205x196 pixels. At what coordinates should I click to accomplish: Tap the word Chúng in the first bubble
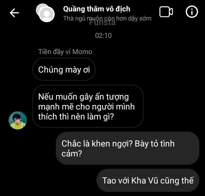click(x=51, y=70)
